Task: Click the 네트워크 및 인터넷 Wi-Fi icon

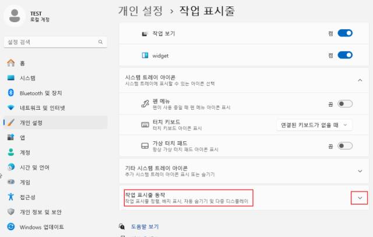Action: tap(10, 108)
